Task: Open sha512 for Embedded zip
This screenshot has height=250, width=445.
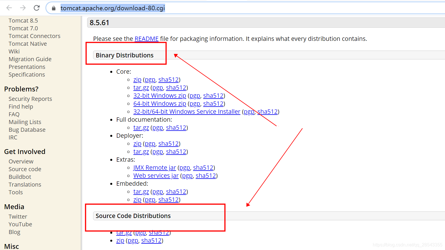Action: [x=169, y=200]
